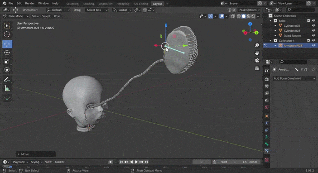Open the File menu
The height and width of the screenshot is (173, 318).
click(10, 4)
